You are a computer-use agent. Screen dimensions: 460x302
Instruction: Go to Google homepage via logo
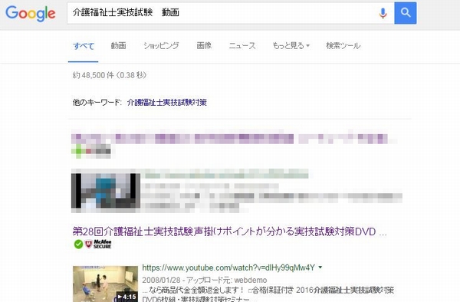31,13
